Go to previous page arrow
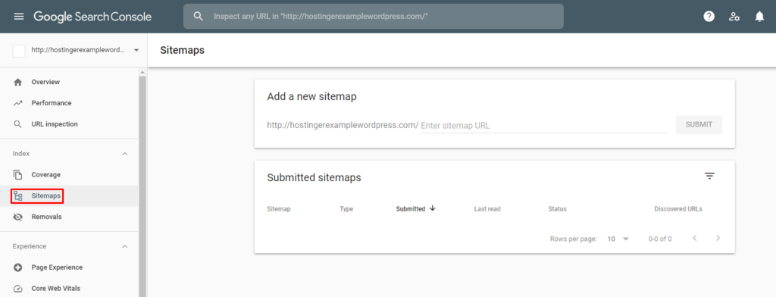Screen dimensions: 776x297 click(x=695, y=238)
